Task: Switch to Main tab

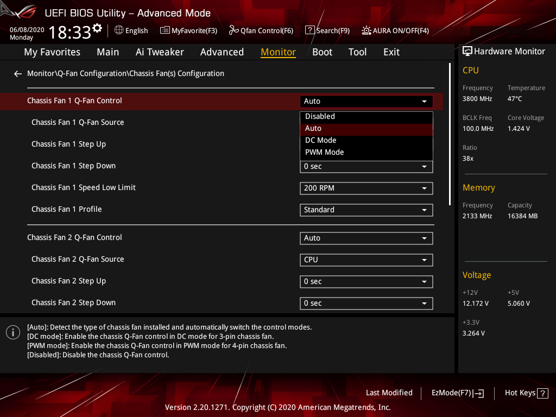Action: [108, 52]
